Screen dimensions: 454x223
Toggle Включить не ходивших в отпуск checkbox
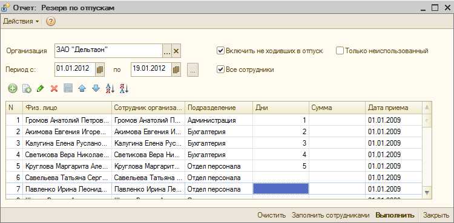coord(220,51)
